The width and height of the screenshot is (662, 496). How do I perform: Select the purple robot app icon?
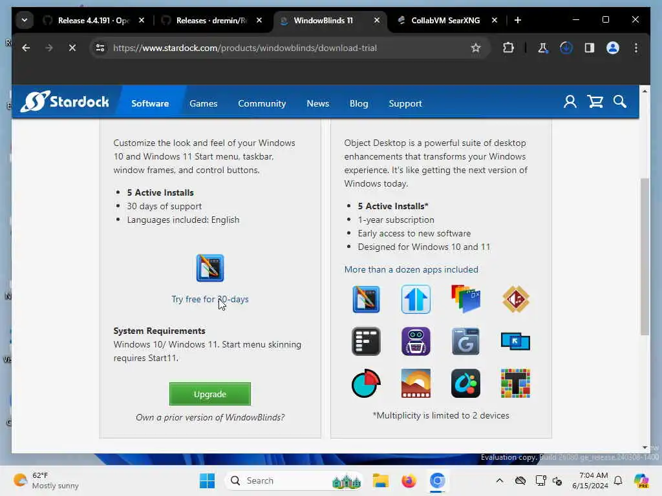pos(416,341)
